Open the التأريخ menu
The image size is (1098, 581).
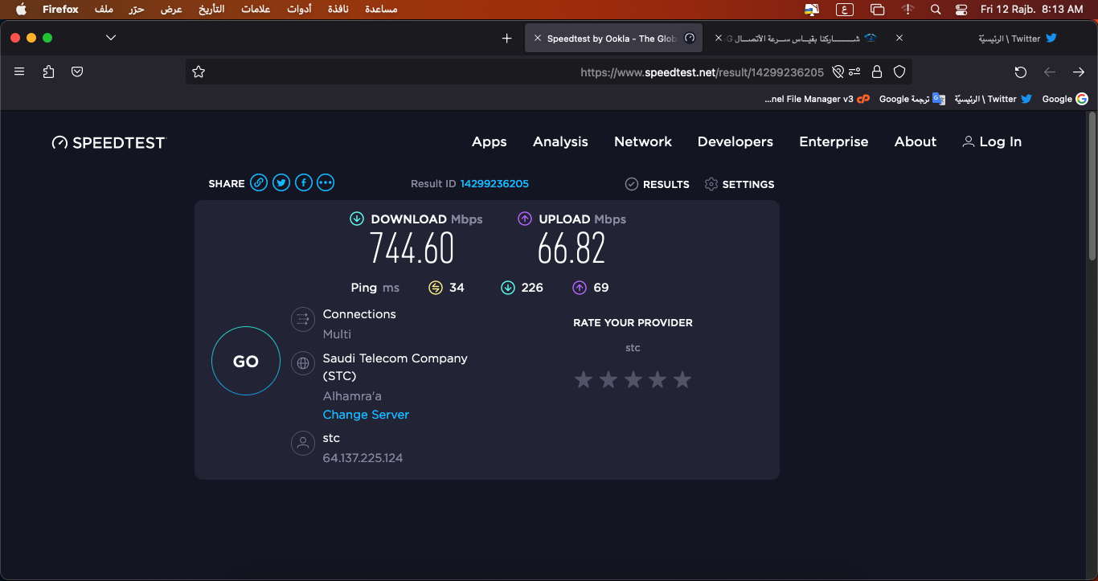click(211, 10)
